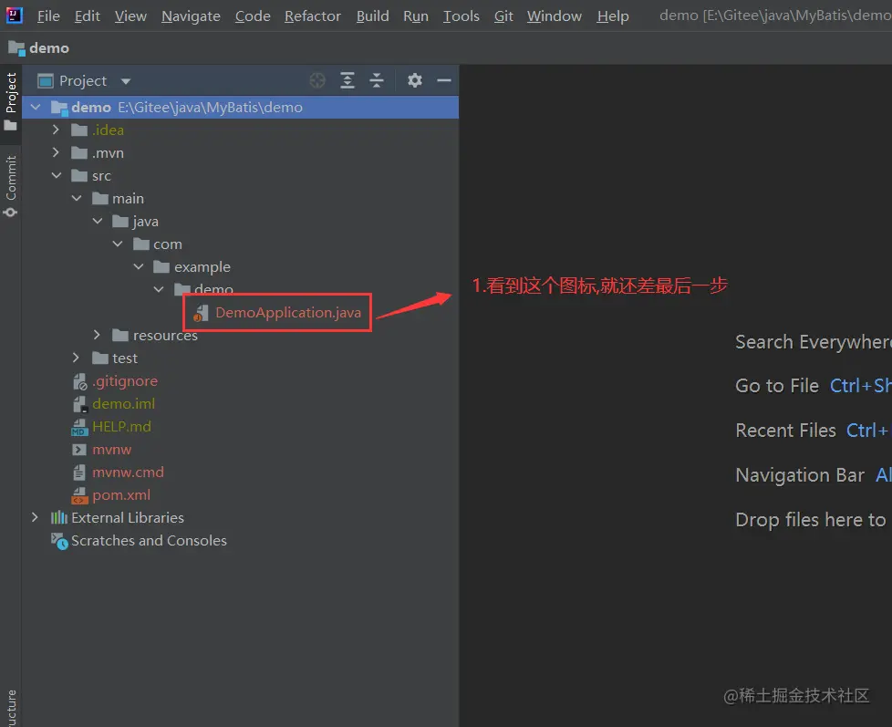This screenshot has height=727, width=892.
Task: Click the demo breadcrumb in navigation bar
Action: (x=38, y=48)
